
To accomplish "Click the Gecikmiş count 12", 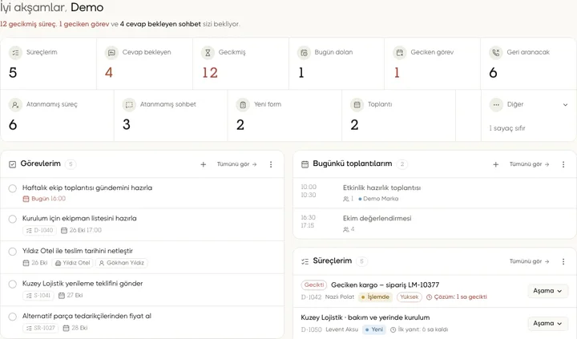I will click(x=210, y=72).
